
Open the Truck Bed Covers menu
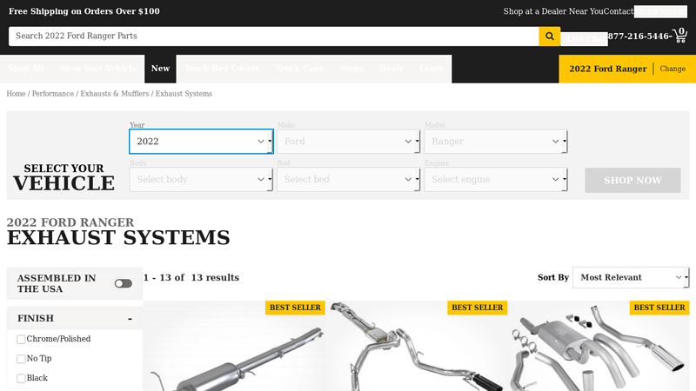click(x=222, y=69)
